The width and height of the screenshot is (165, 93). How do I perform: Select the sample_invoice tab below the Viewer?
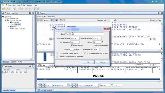pyautogui.click(x=45, y=90)
